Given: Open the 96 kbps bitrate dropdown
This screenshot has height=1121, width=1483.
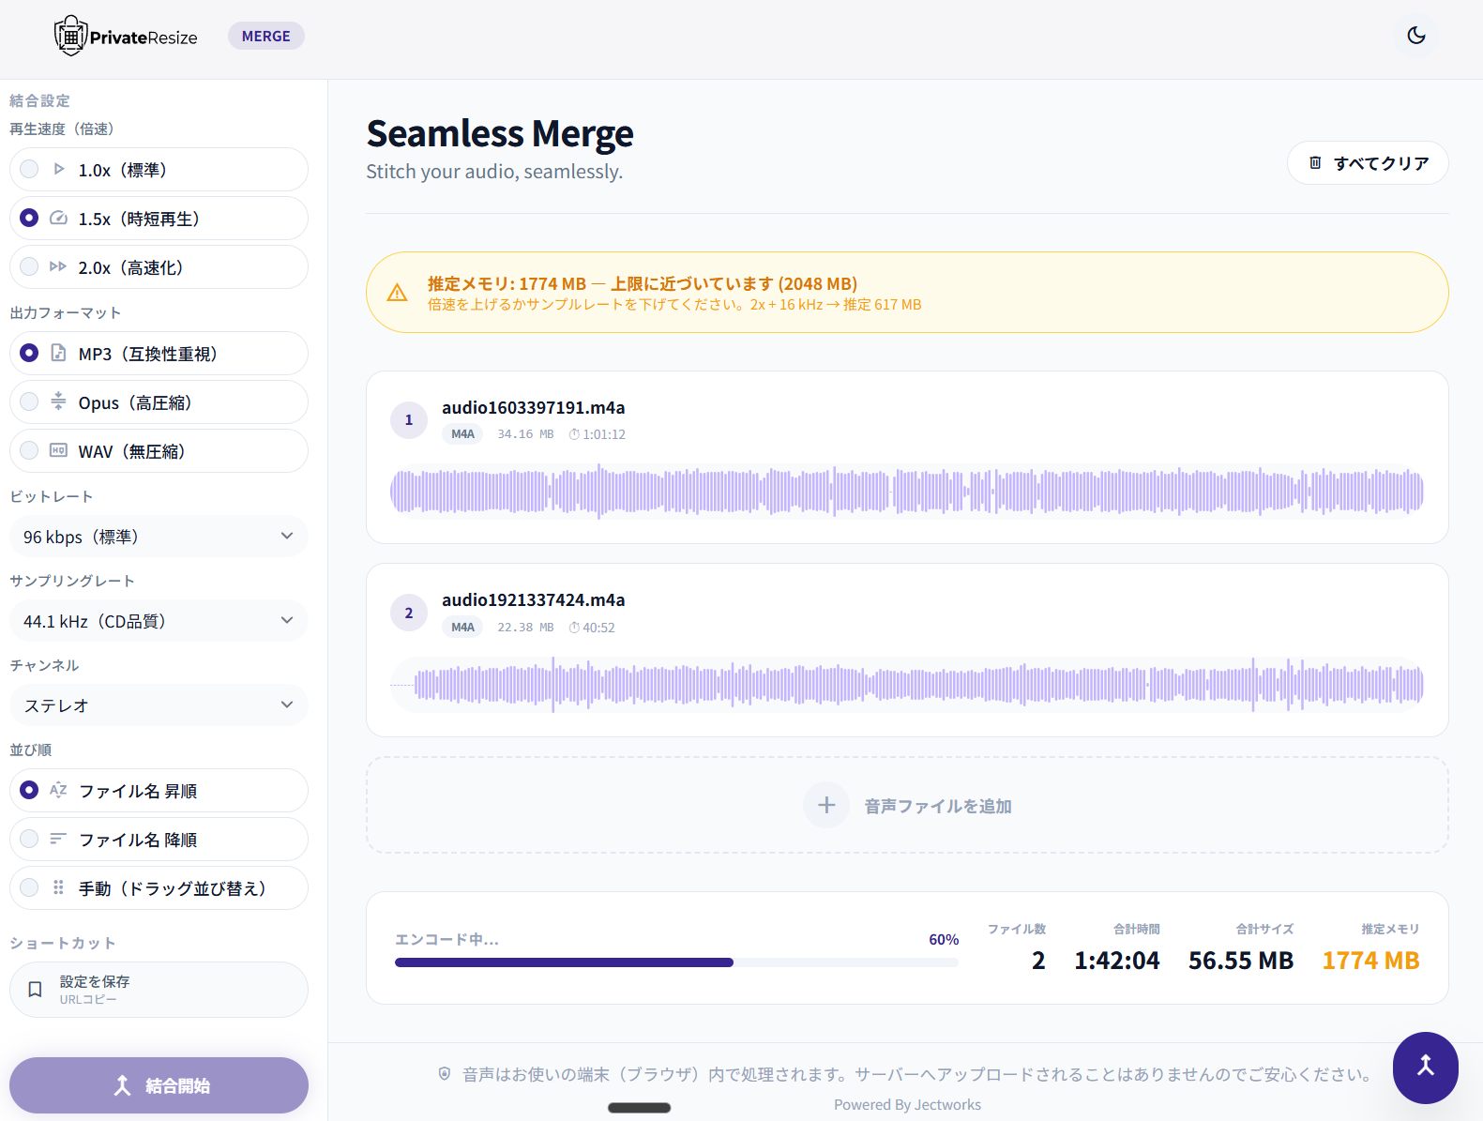Looking at the screenshot, I should (159, 537).
